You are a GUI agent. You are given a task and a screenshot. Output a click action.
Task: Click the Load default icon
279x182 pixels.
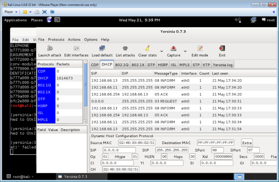point(102,49)
